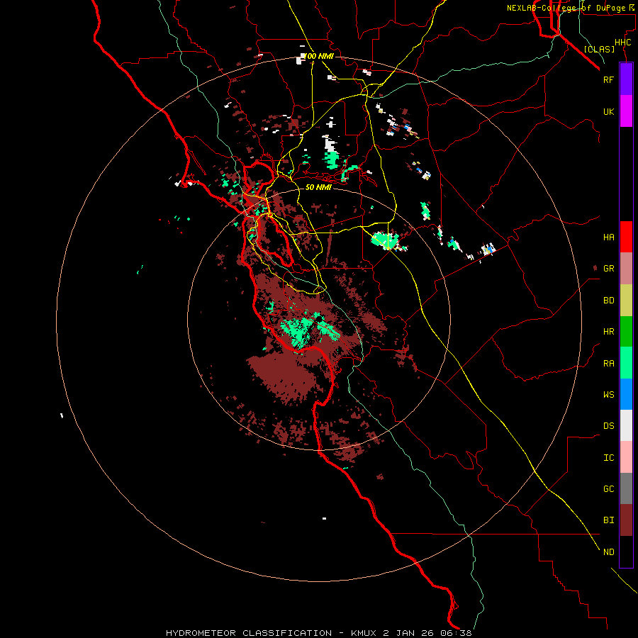Click the ND black legend swatch
Viewport: 638px width, 638px height.
coord(626,552)
